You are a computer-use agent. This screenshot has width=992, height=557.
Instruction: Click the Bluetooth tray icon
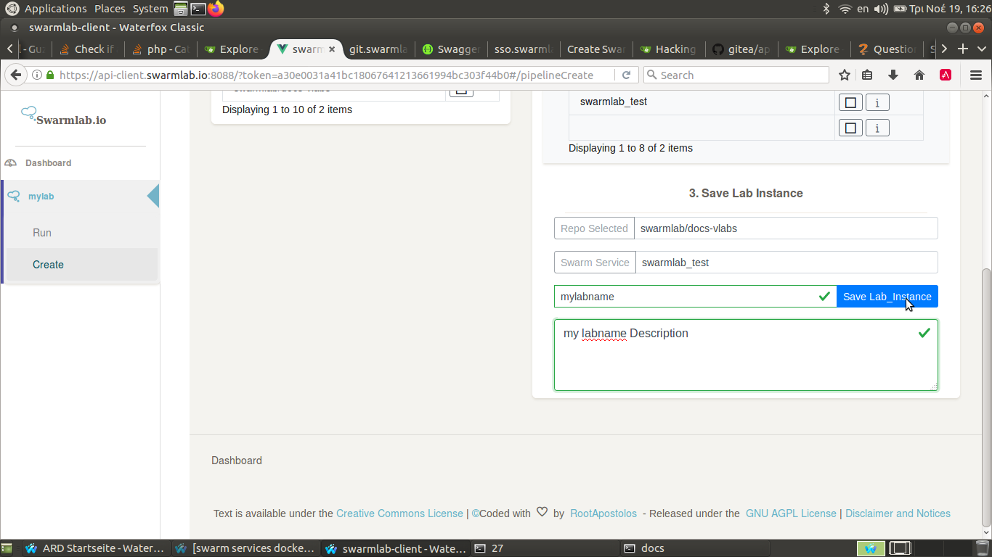[826, 9]
